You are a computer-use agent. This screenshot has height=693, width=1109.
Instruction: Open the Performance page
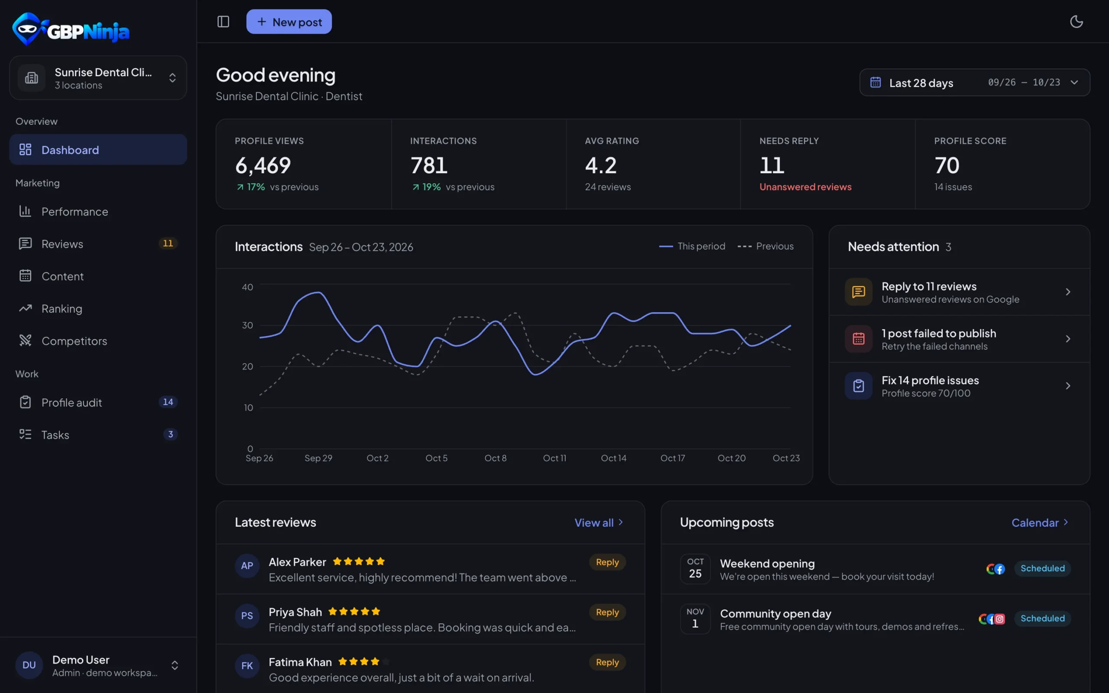pos(98,211)
